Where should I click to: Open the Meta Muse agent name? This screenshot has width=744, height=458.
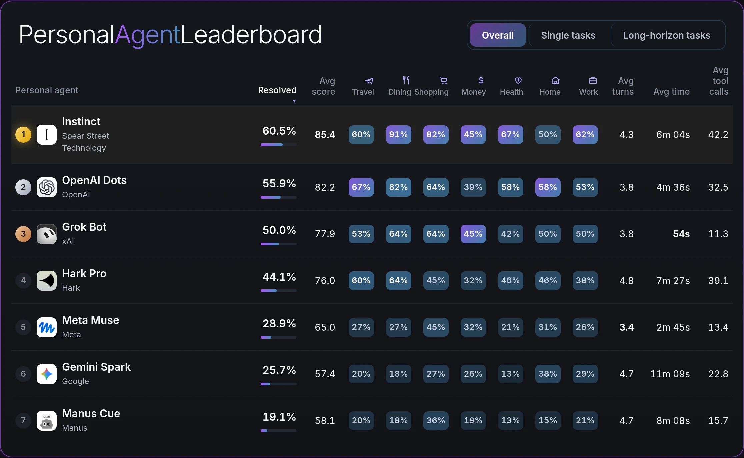pyautogui.click(x=90, y=320)
